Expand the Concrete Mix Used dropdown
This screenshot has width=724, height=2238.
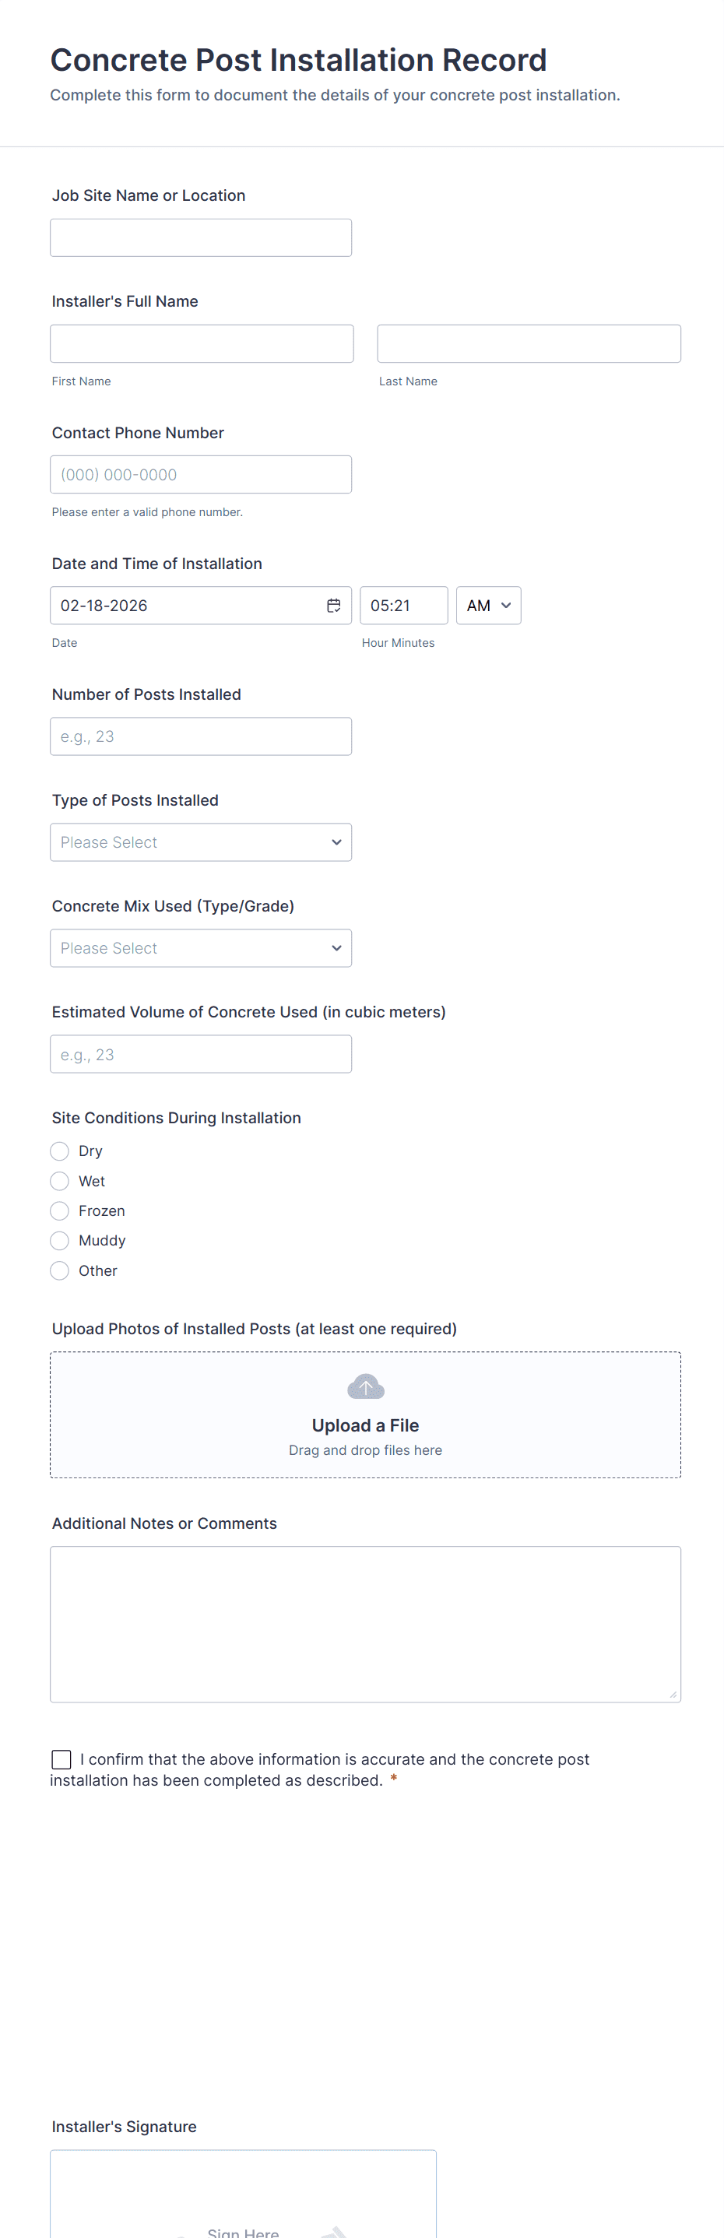tap(201, 948)
